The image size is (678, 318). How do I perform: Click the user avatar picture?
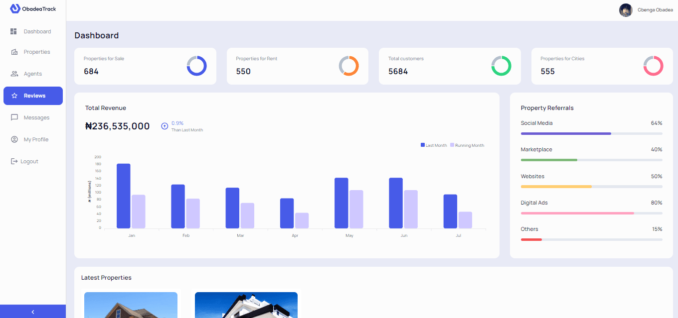(x=626, y=10)
